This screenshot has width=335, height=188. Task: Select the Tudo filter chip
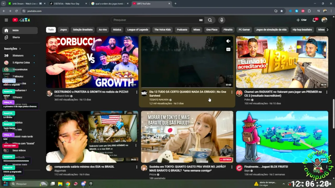[51, 30]
